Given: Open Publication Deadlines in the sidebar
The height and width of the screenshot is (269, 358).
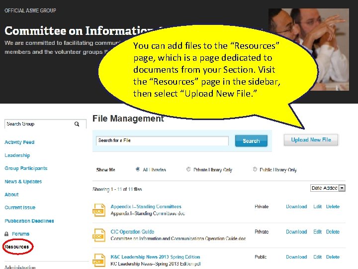Looking at the screenshot, I should 29,221.
